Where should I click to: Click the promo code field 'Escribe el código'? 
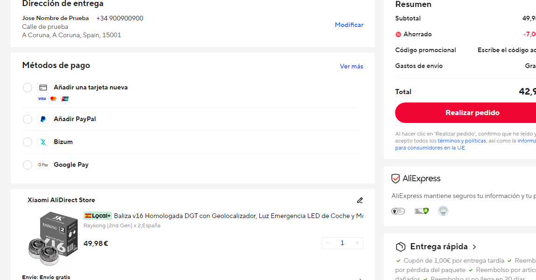click(x=507, y=50)
